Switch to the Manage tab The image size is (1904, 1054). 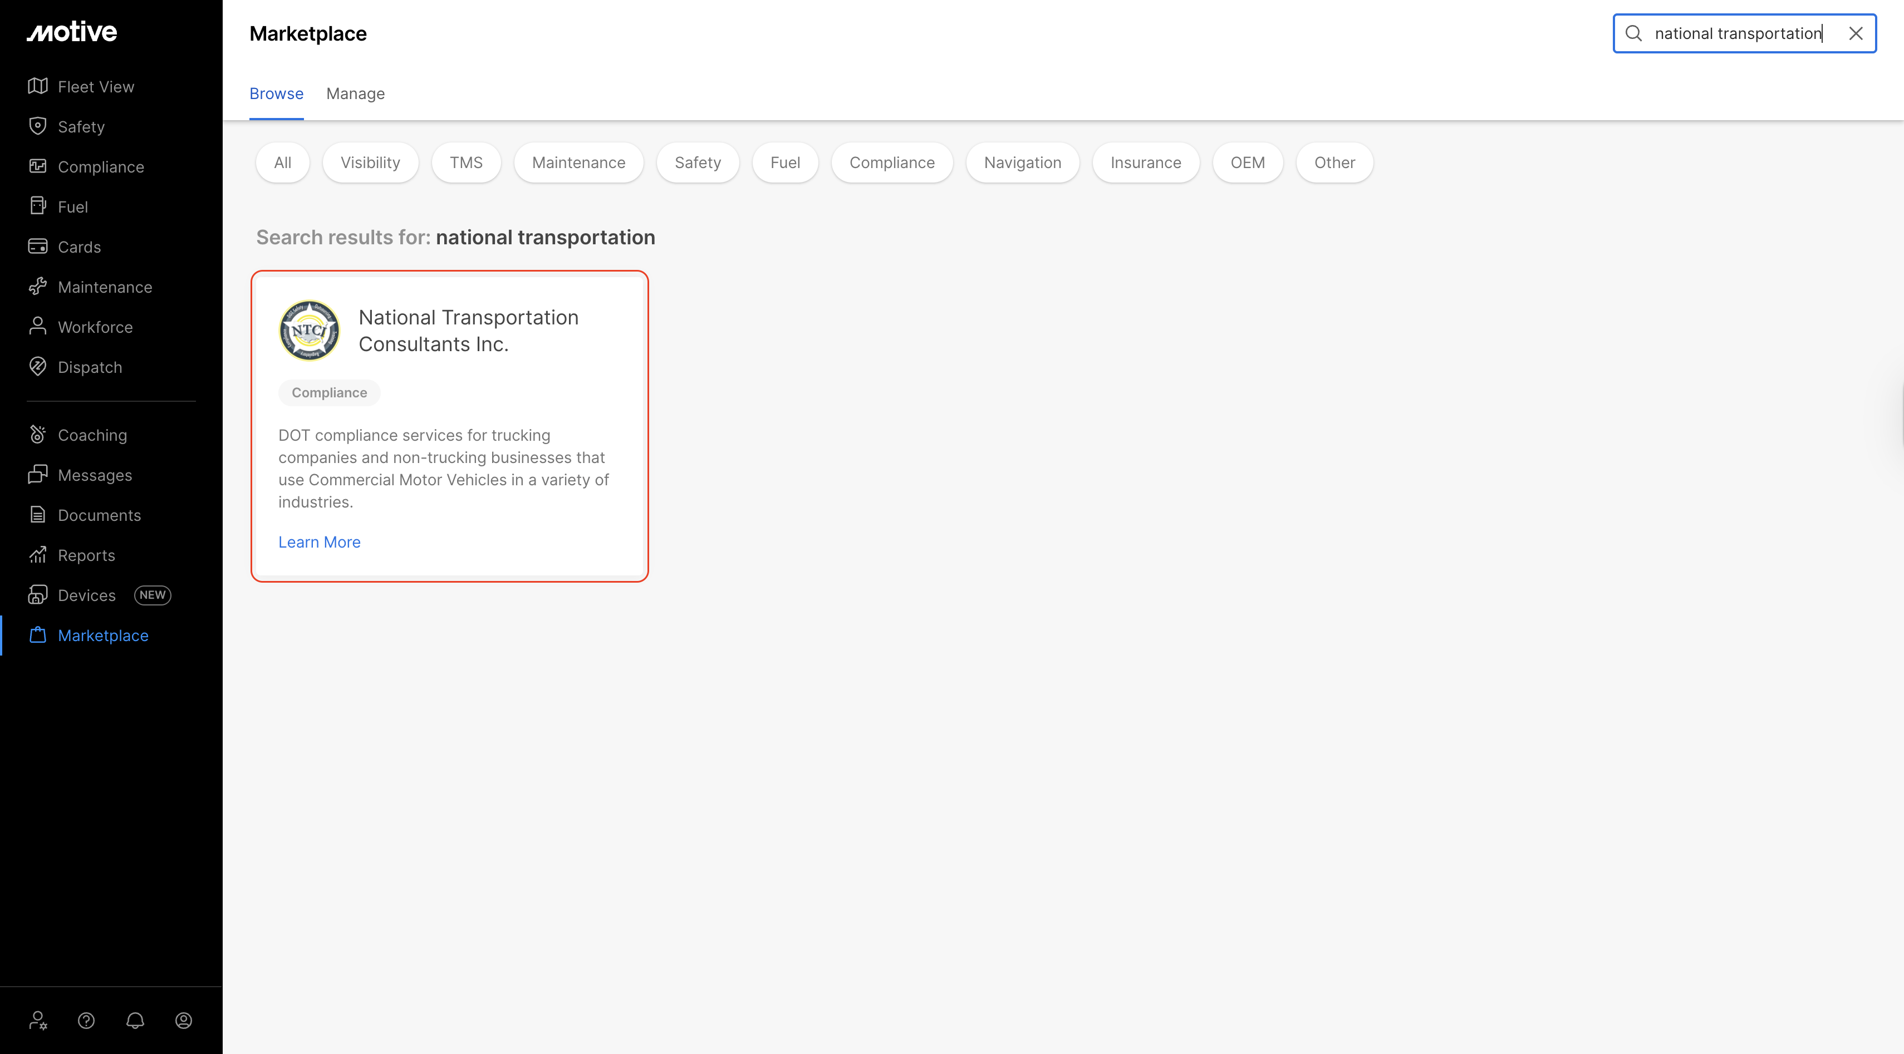coord(356,94)
